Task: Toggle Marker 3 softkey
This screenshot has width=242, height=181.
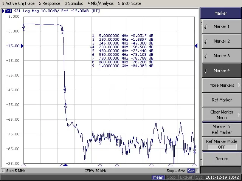Action: [222, 56]
